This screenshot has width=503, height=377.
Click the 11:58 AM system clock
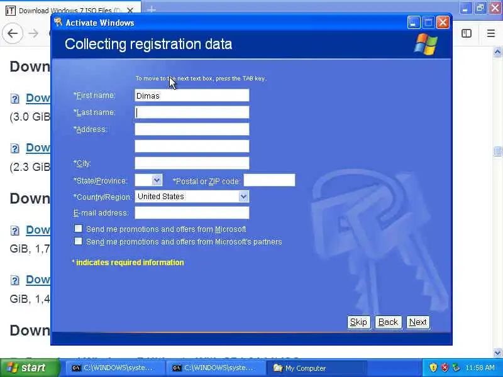pyautogui.click(x=480, y=368)
